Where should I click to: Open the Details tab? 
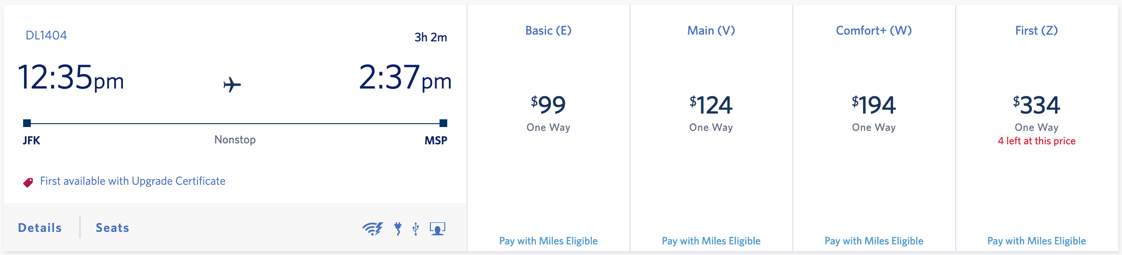tap(40, 228)
